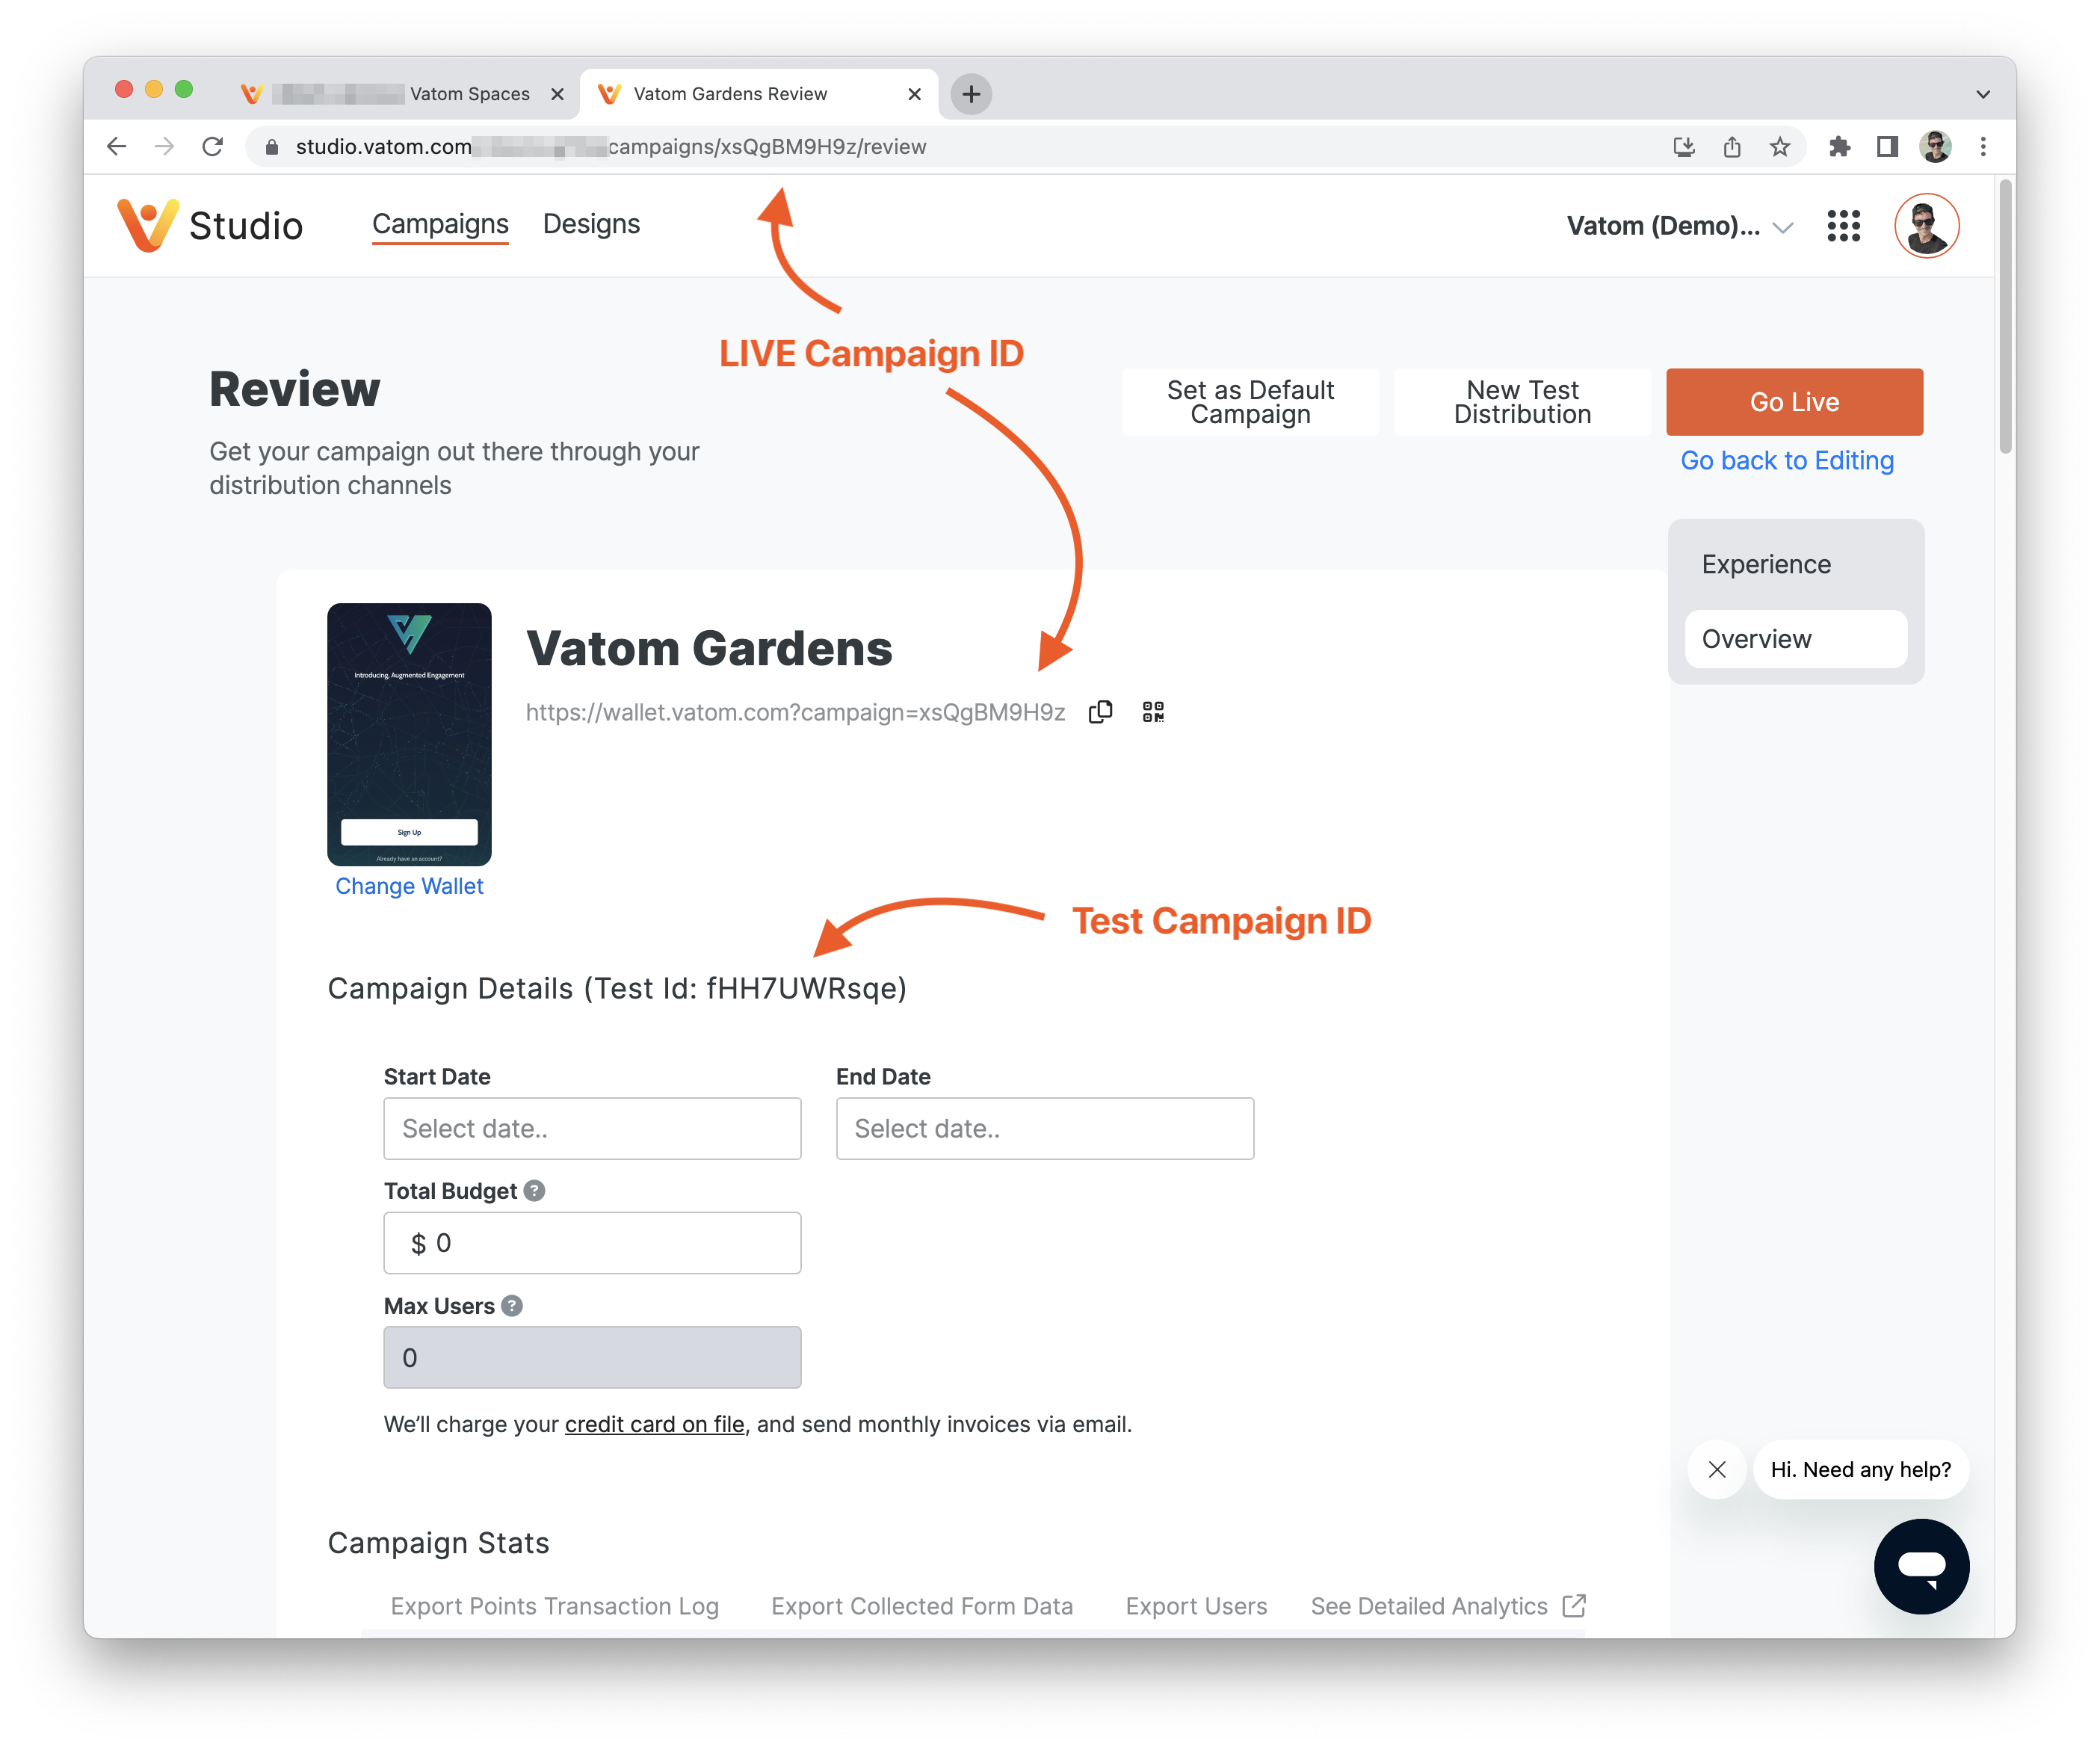This screenshot has width=2100, height=1749.
Task: Open the help chat bubble
Action: (x=1921, y=1566)
